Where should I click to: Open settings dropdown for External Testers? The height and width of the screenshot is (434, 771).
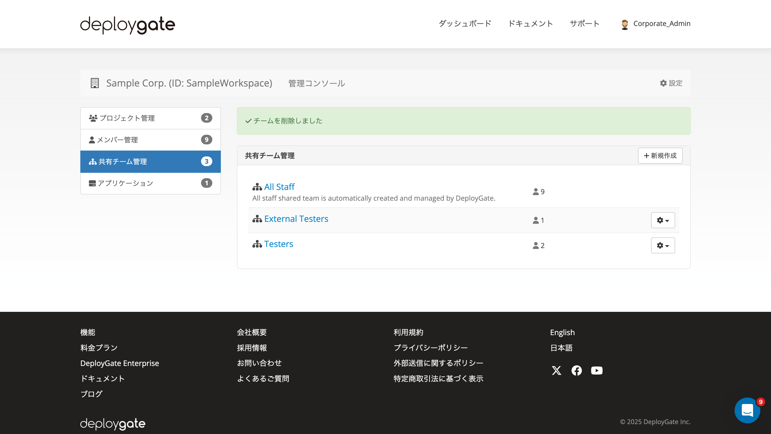(x=663, y=220)
